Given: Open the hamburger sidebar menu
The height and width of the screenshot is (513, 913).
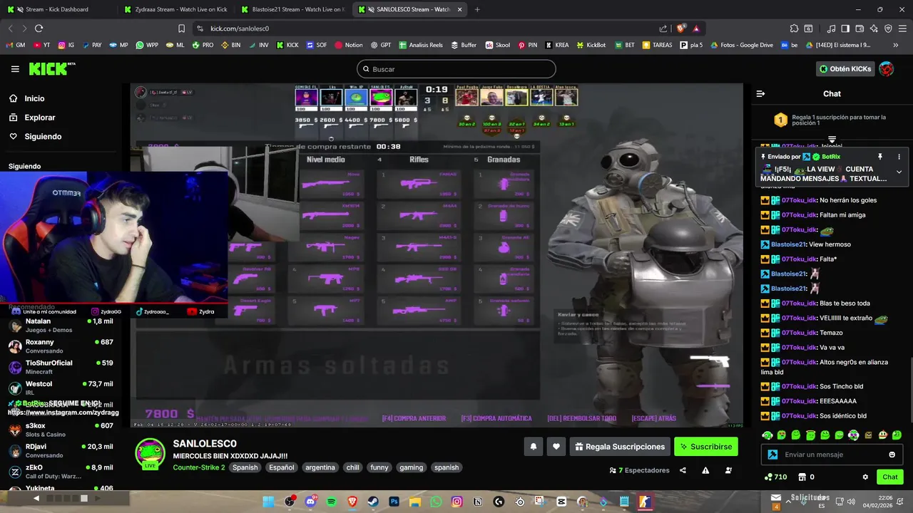Looking at the screenshot, I should click(x=15, y=69).
